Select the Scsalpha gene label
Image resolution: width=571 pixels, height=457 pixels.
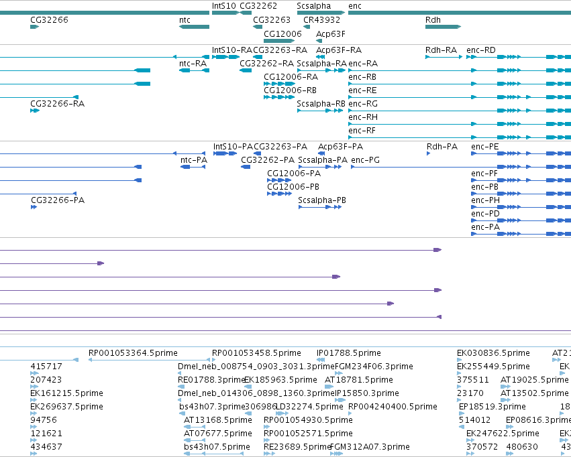point(313,6)
